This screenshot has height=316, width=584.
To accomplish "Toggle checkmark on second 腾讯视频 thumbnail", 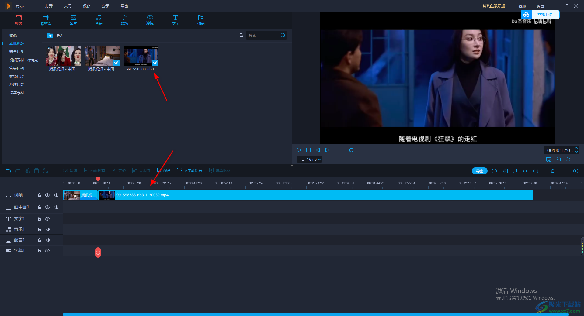I will point(116,63).
